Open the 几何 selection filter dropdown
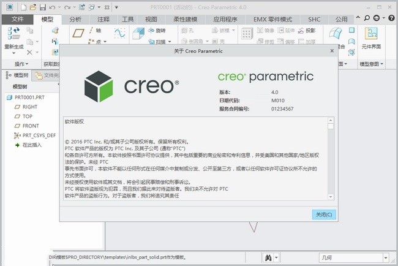 [386, 258]
